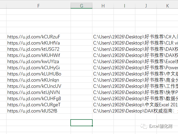The image size is (178, 134).
Task: Select column I header
Action: 124,6
